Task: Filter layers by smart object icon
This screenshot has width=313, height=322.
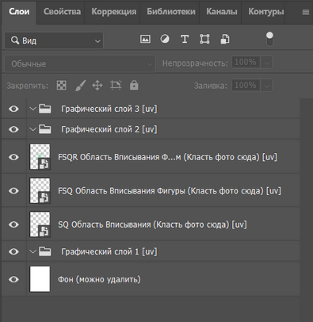Action: [225, 39]
